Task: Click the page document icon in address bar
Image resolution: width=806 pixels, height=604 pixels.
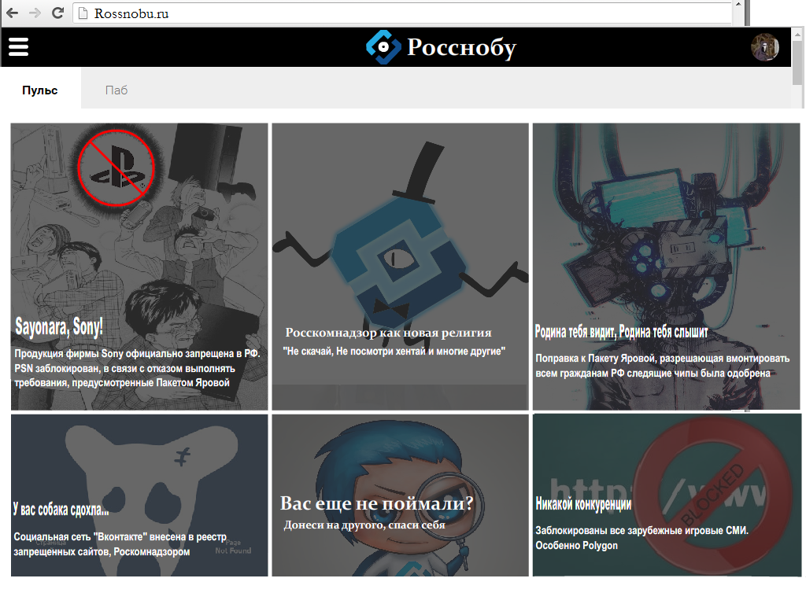Action: pyautogui.click(x=83, y=13)
